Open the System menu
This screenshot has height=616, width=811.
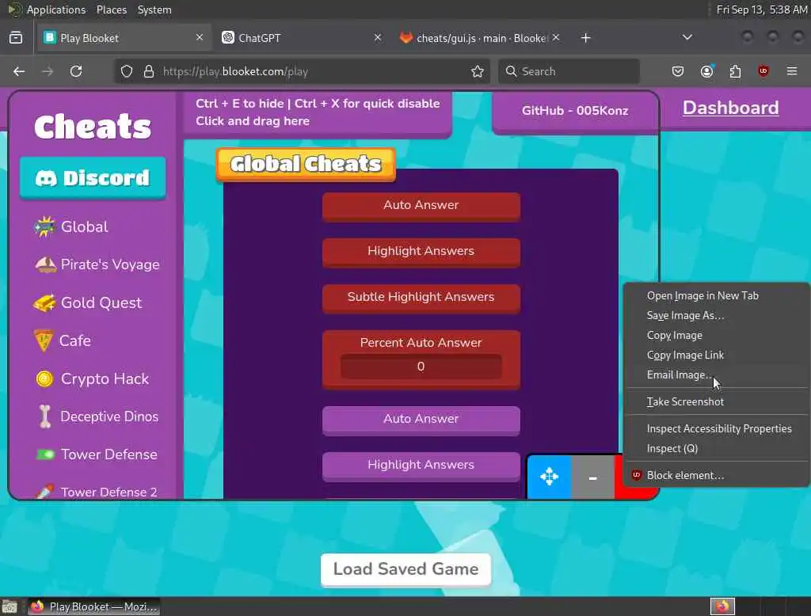pyautogui.click(x=154, y=10)
